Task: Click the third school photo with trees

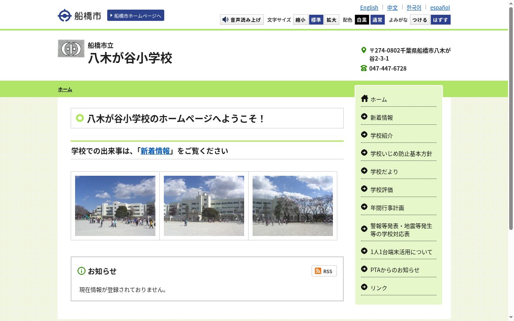Action: pyautogui.click(x=293, y=206)
